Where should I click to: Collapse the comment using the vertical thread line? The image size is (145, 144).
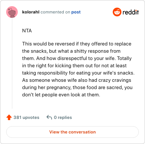(12, 63)
